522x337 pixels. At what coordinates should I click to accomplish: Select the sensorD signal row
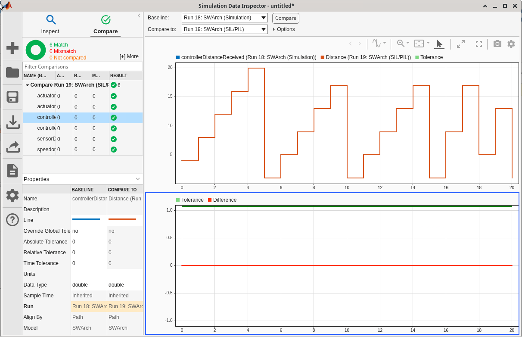[83, 139]
